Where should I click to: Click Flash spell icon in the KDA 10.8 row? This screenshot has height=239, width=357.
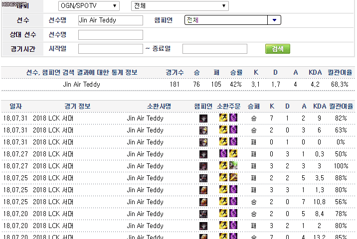(223, 201)
